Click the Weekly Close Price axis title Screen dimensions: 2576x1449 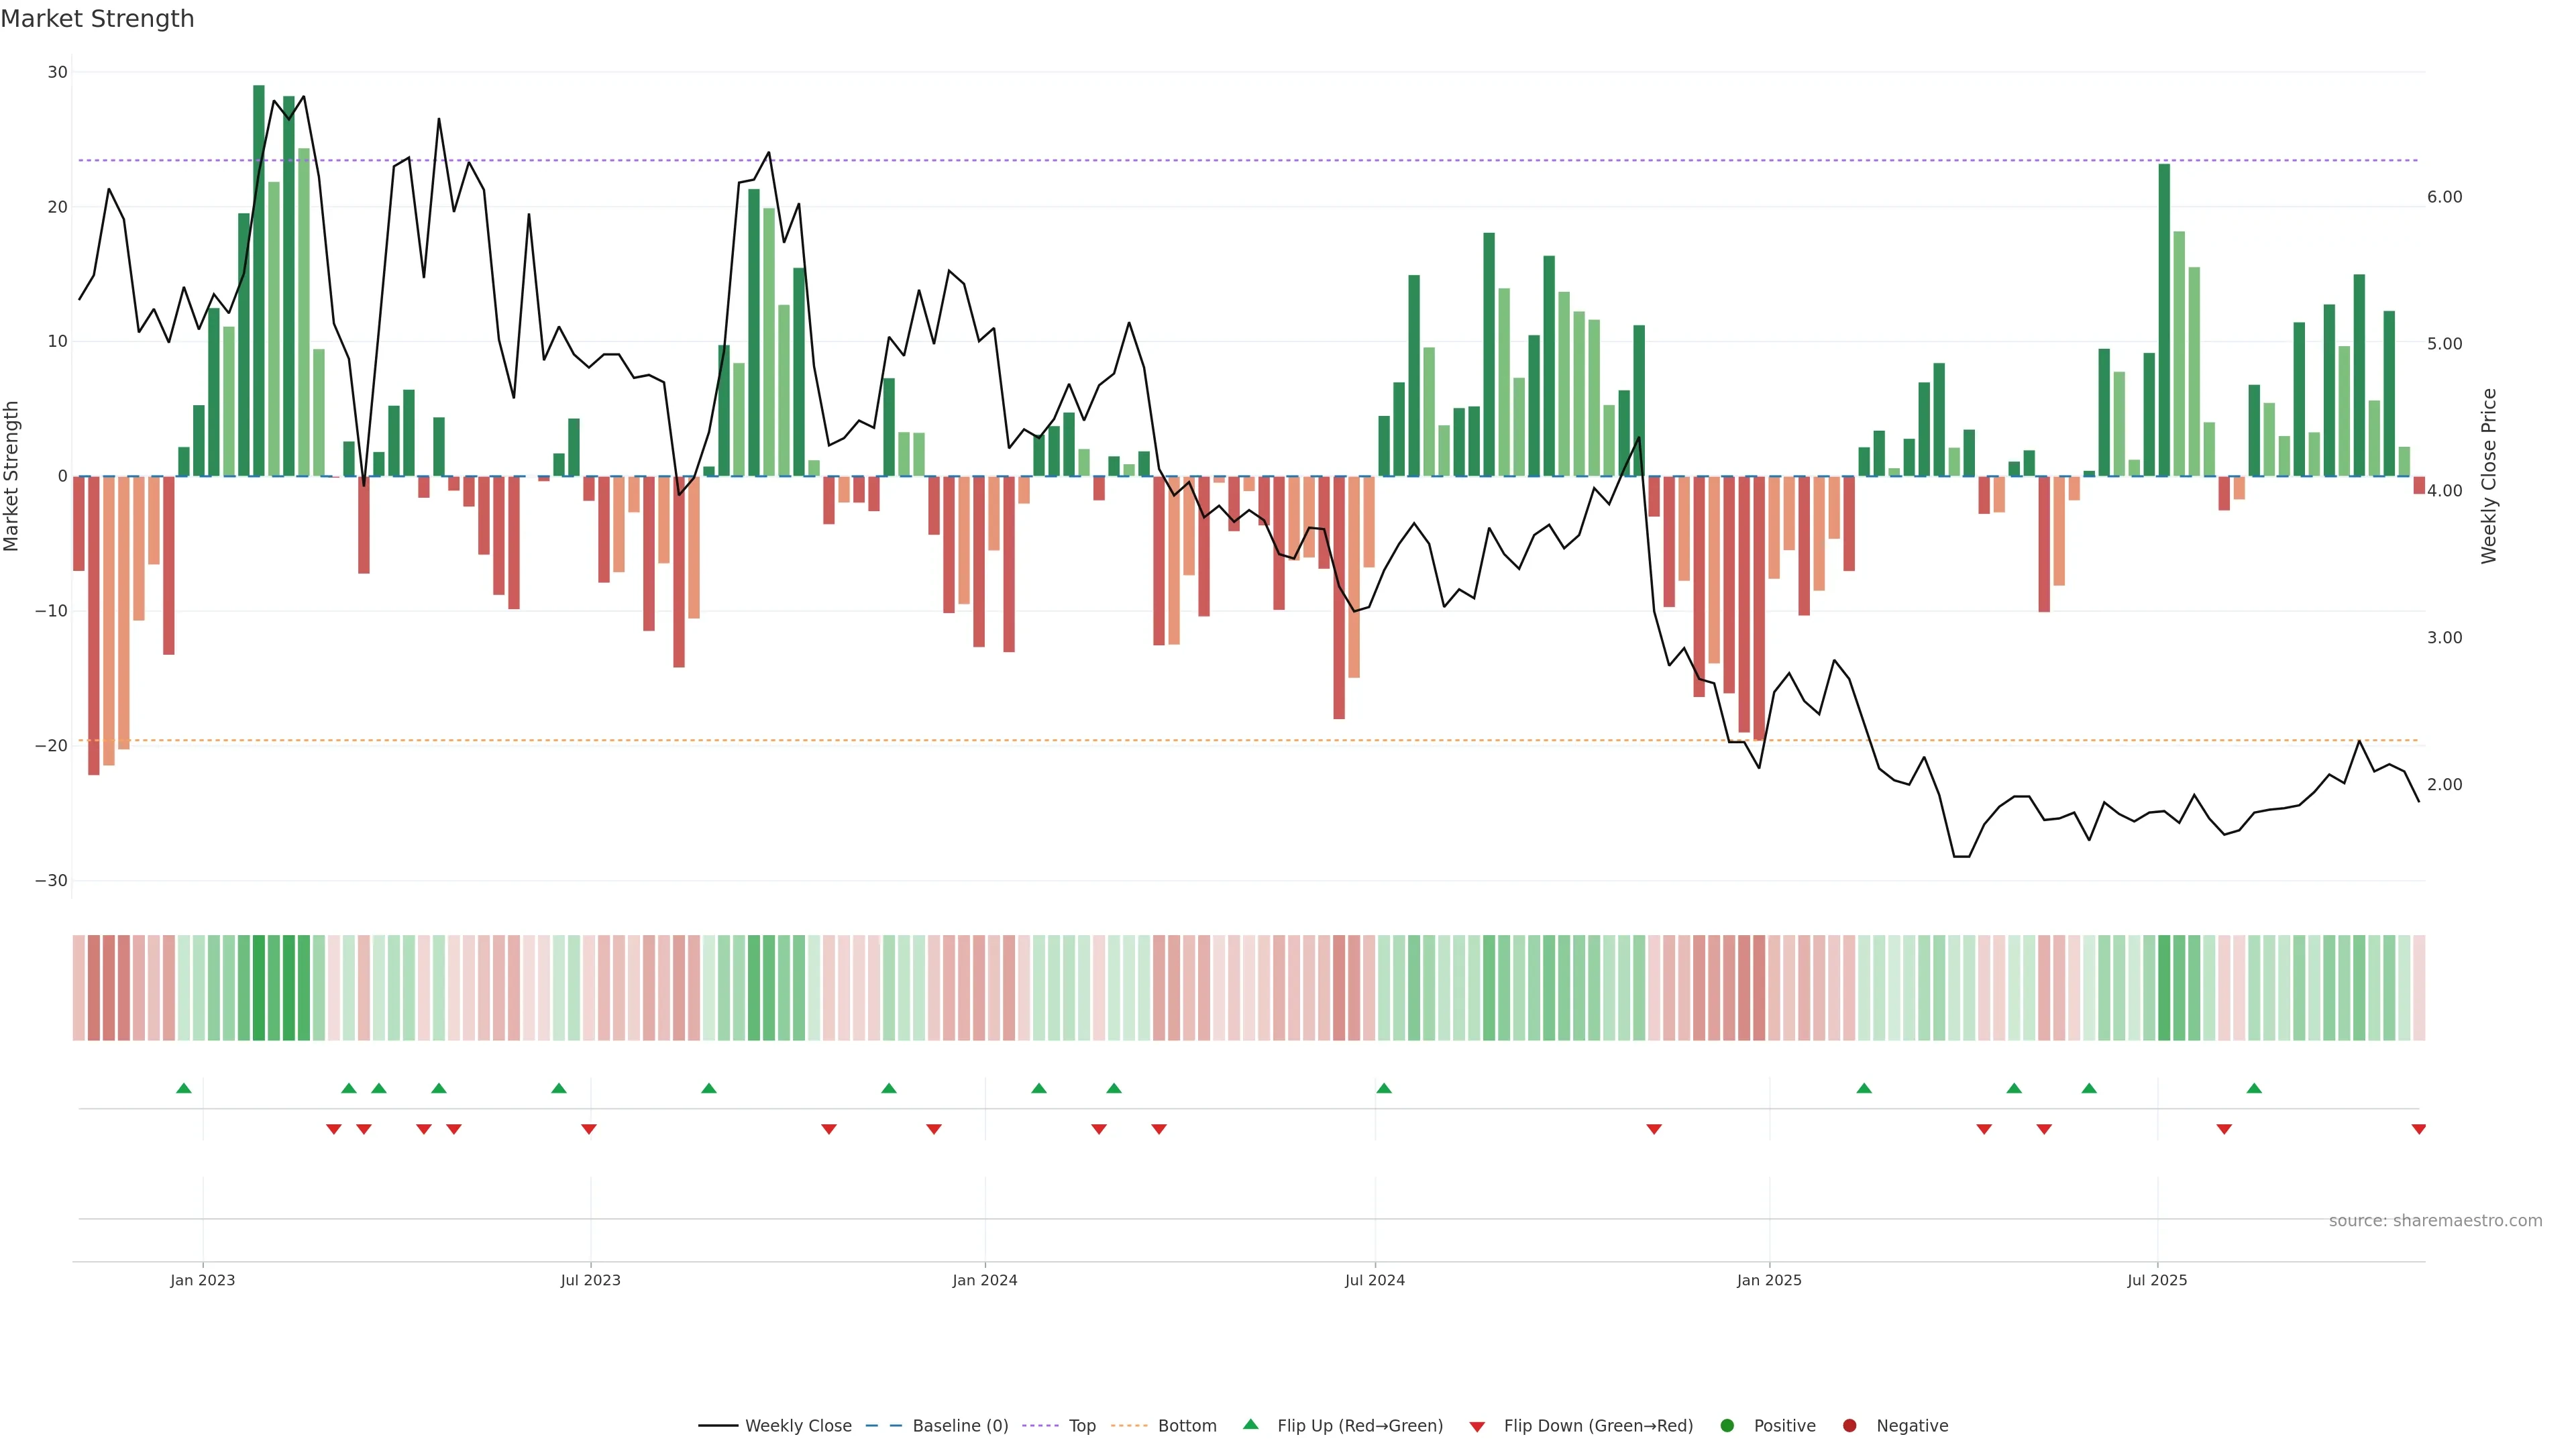(2489, 476)
